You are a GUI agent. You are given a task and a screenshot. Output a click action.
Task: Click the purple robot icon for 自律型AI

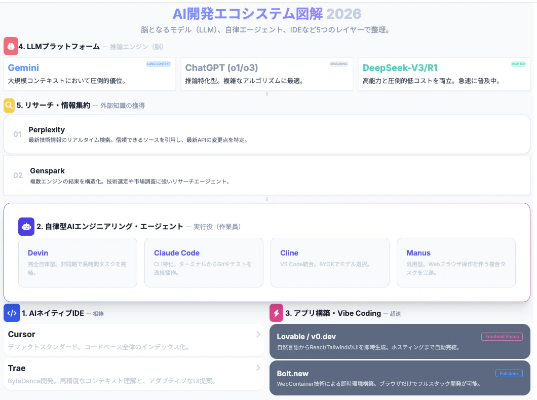click(26, 227)
